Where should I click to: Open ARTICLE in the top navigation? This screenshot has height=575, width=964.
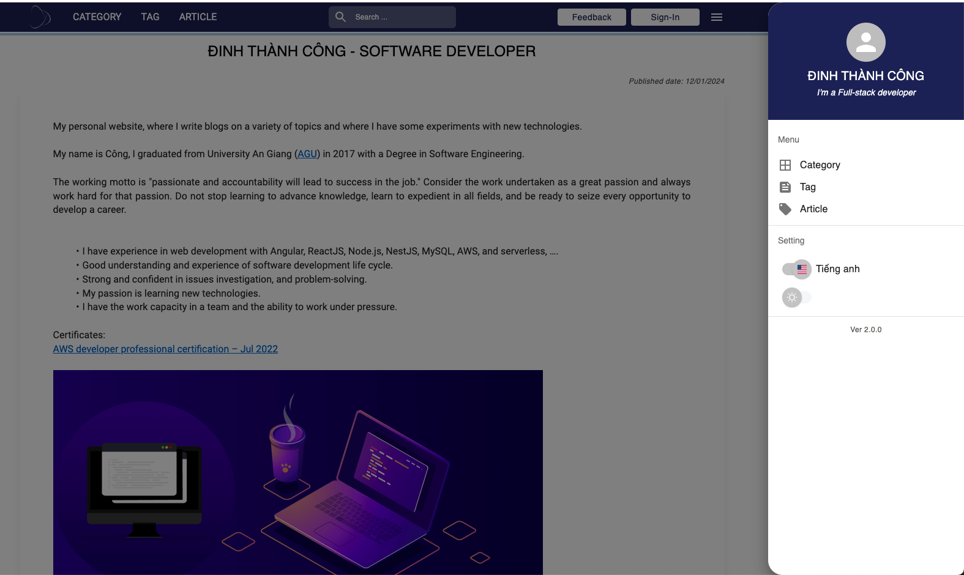pos(198,17)
